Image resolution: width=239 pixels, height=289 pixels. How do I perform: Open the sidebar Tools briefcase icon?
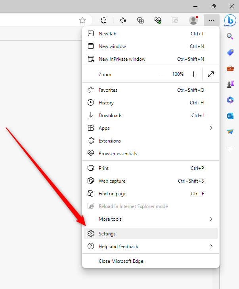click(x=230, y=69)
